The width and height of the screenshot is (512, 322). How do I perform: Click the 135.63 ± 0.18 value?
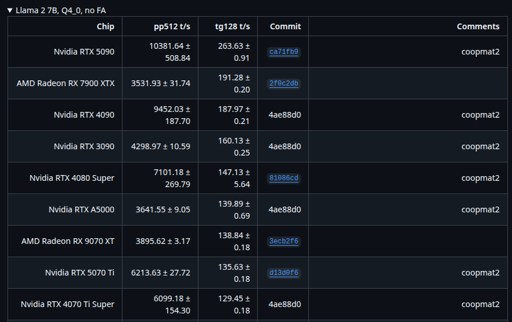click(x=234, y=273)
